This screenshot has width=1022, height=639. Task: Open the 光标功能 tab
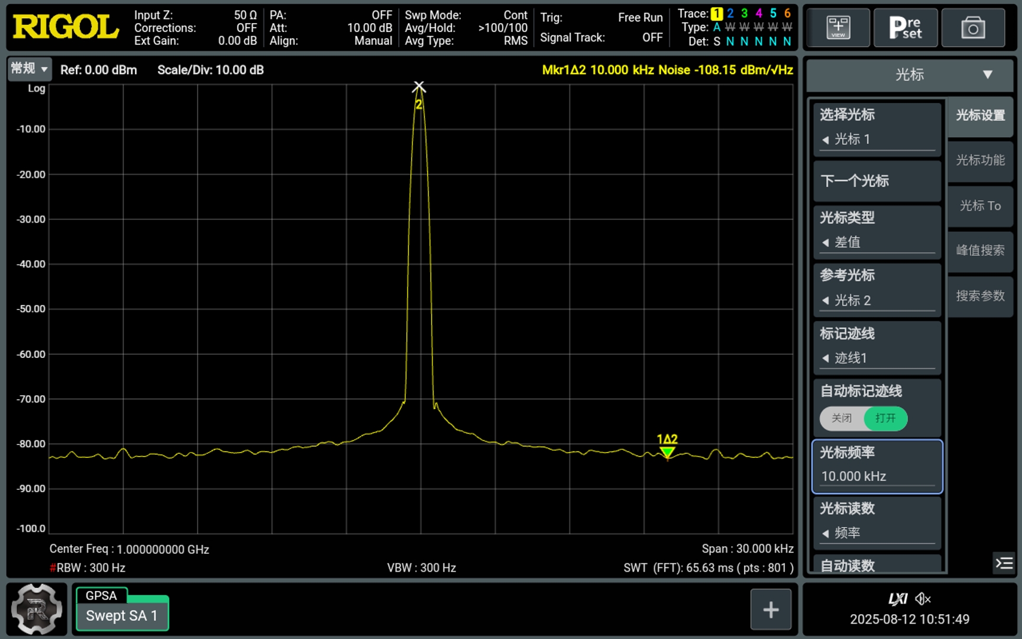979,161
